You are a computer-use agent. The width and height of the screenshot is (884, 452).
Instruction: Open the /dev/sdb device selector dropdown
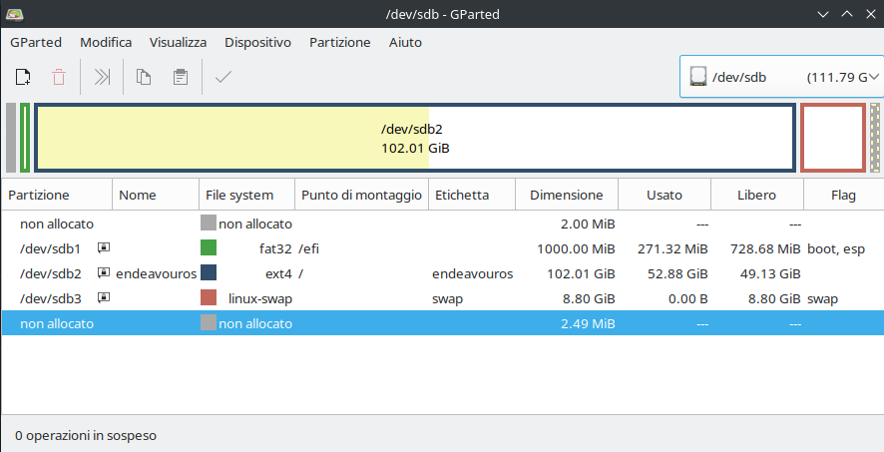(x=781, y=77)
